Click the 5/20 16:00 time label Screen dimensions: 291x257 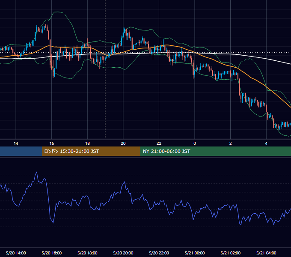pyautogui.click(x=52, y=253)
